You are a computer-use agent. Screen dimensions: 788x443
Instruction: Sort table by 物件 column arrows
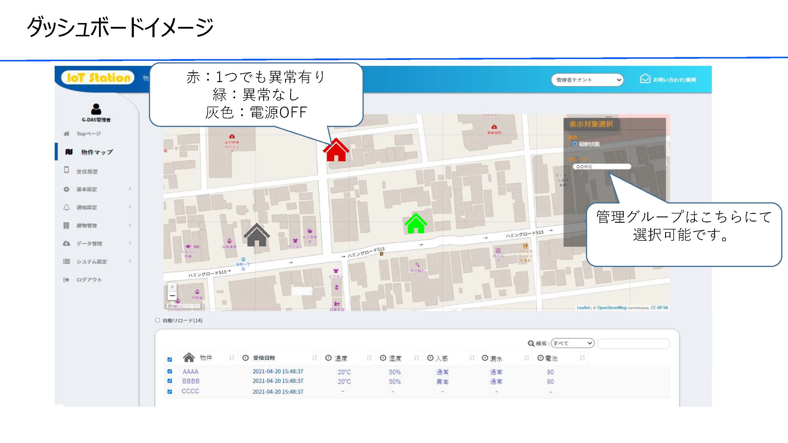232,358
